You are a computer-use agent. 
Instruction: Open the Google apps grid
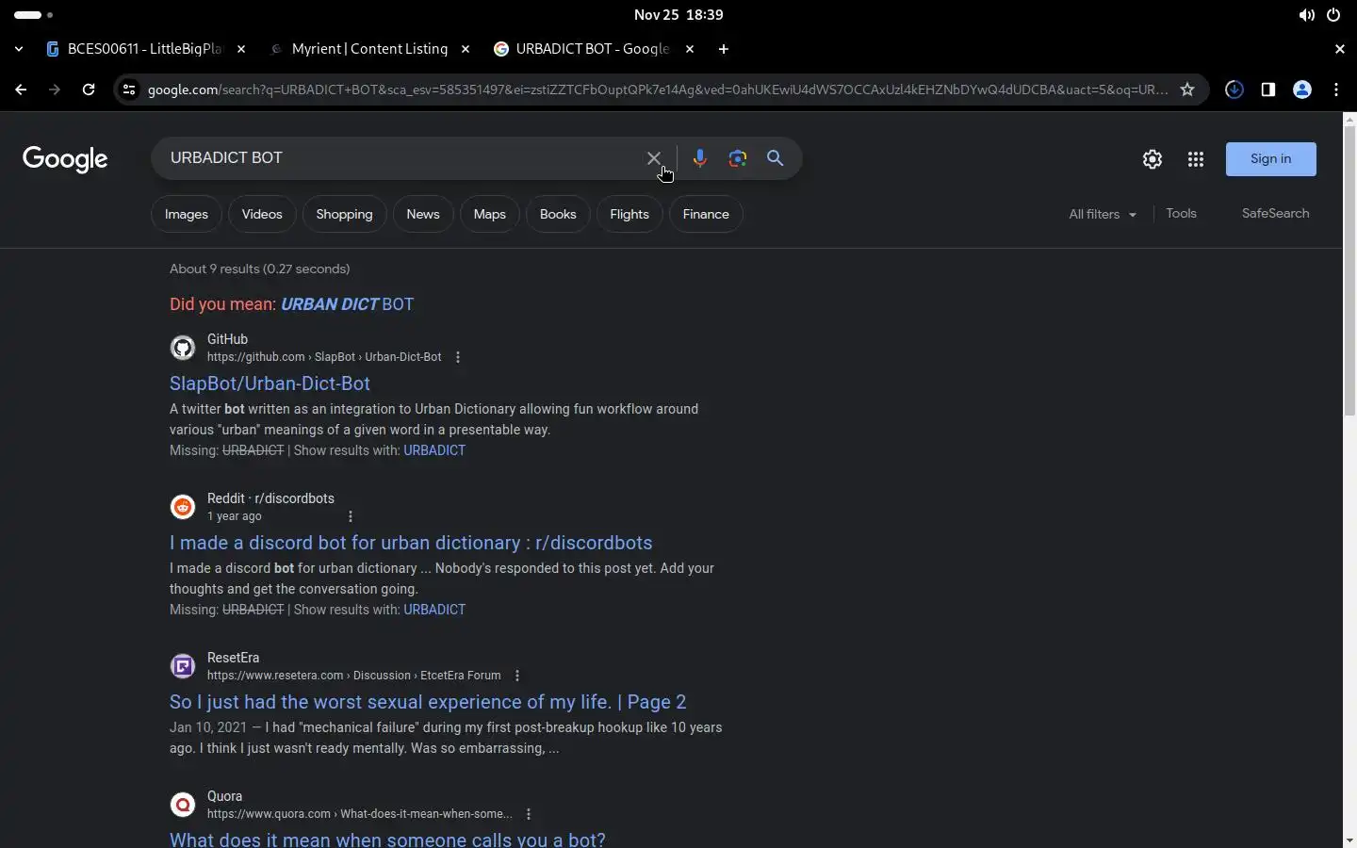pos(1196,159)
